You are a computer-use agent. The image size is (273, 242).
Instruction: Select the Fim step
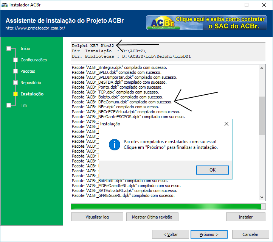(23, 105)
